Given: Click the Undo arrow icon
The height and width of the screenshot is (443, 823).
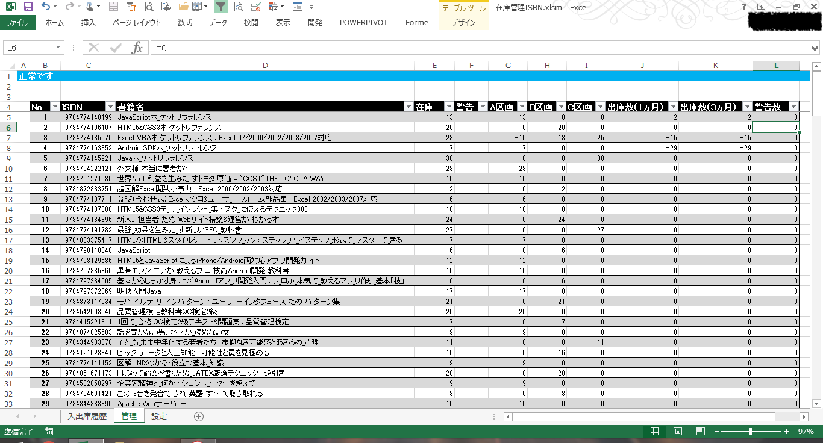Looking at the screenshot, I should (x=46, y=7).
